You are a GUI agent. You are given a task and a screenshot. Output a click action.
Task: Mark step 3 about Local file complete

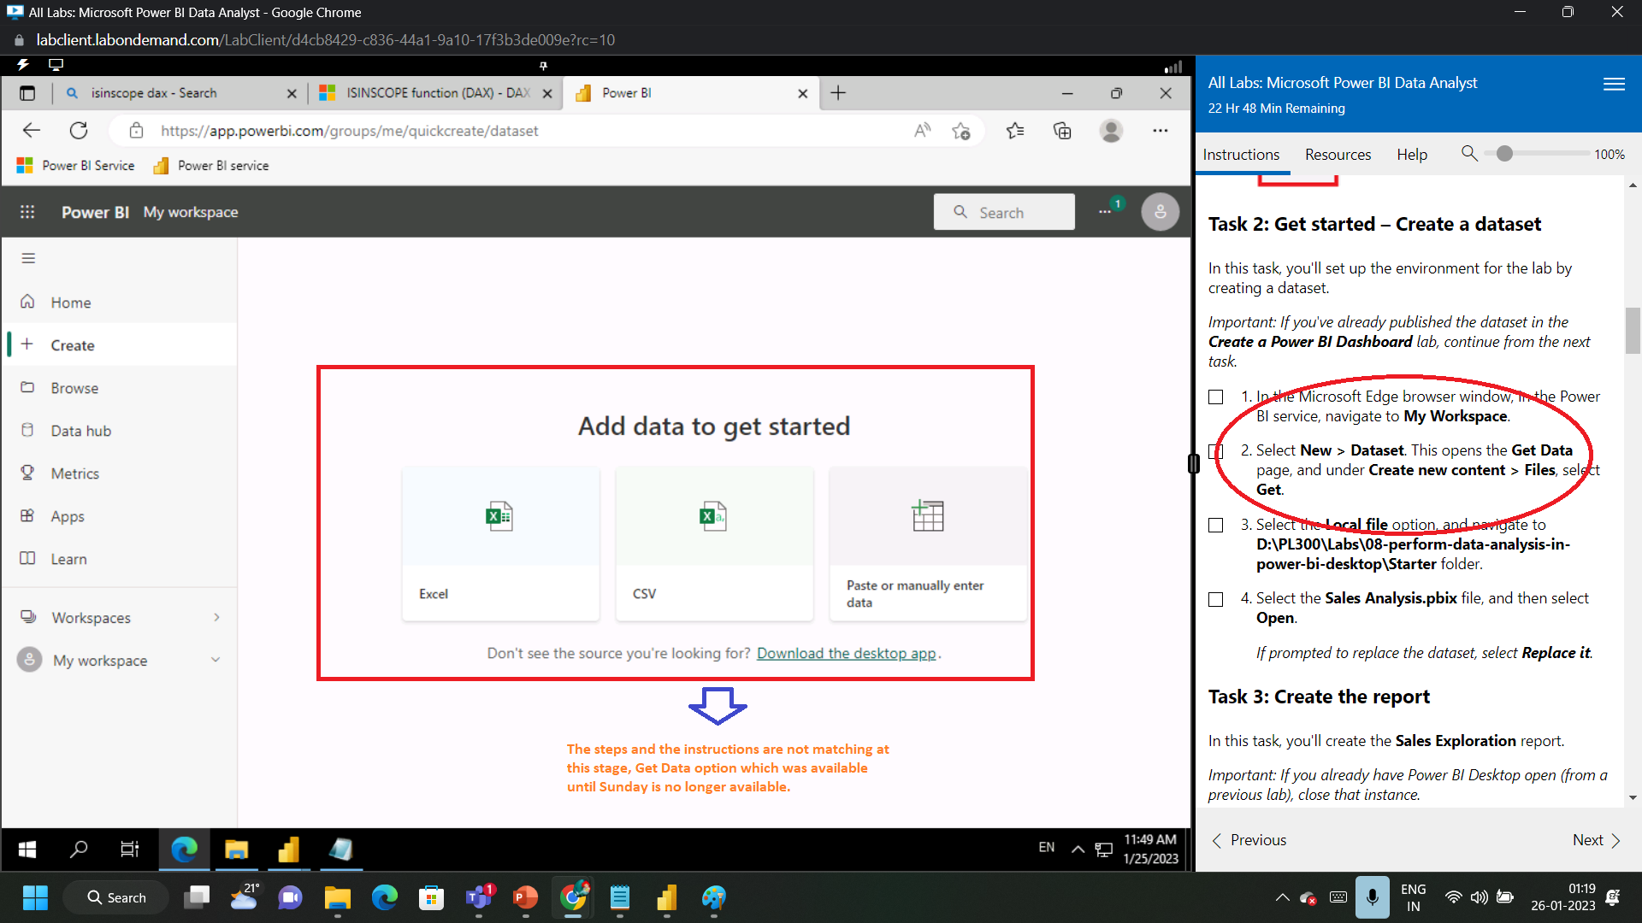(1215, 525)
